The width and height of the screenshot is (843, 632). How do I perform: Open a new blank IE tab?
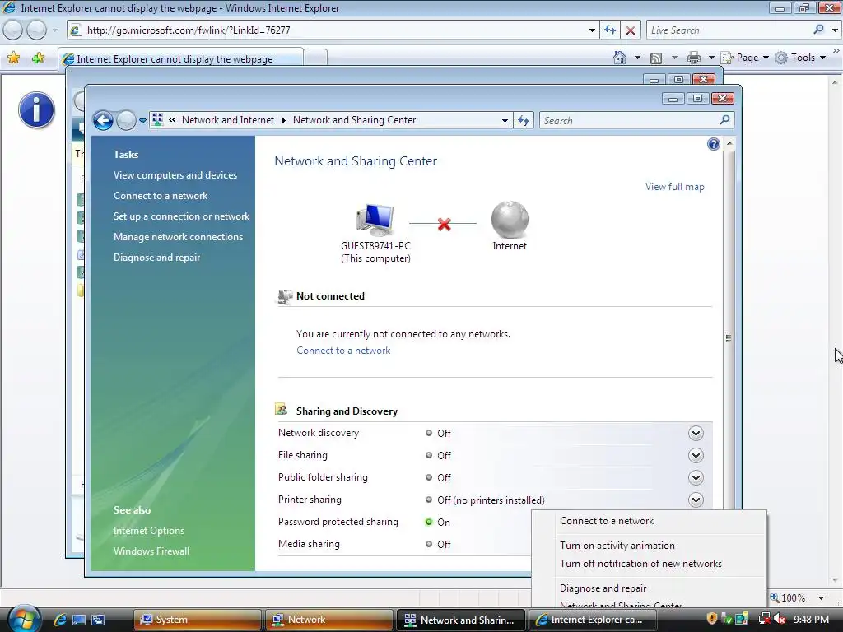[315, 58]
